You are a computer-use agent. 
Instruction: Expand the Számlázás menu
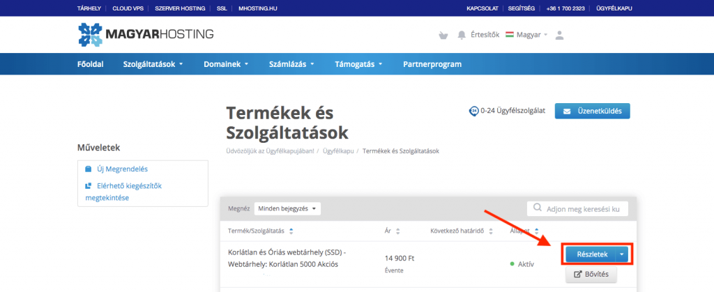click(x=291, y=64)
